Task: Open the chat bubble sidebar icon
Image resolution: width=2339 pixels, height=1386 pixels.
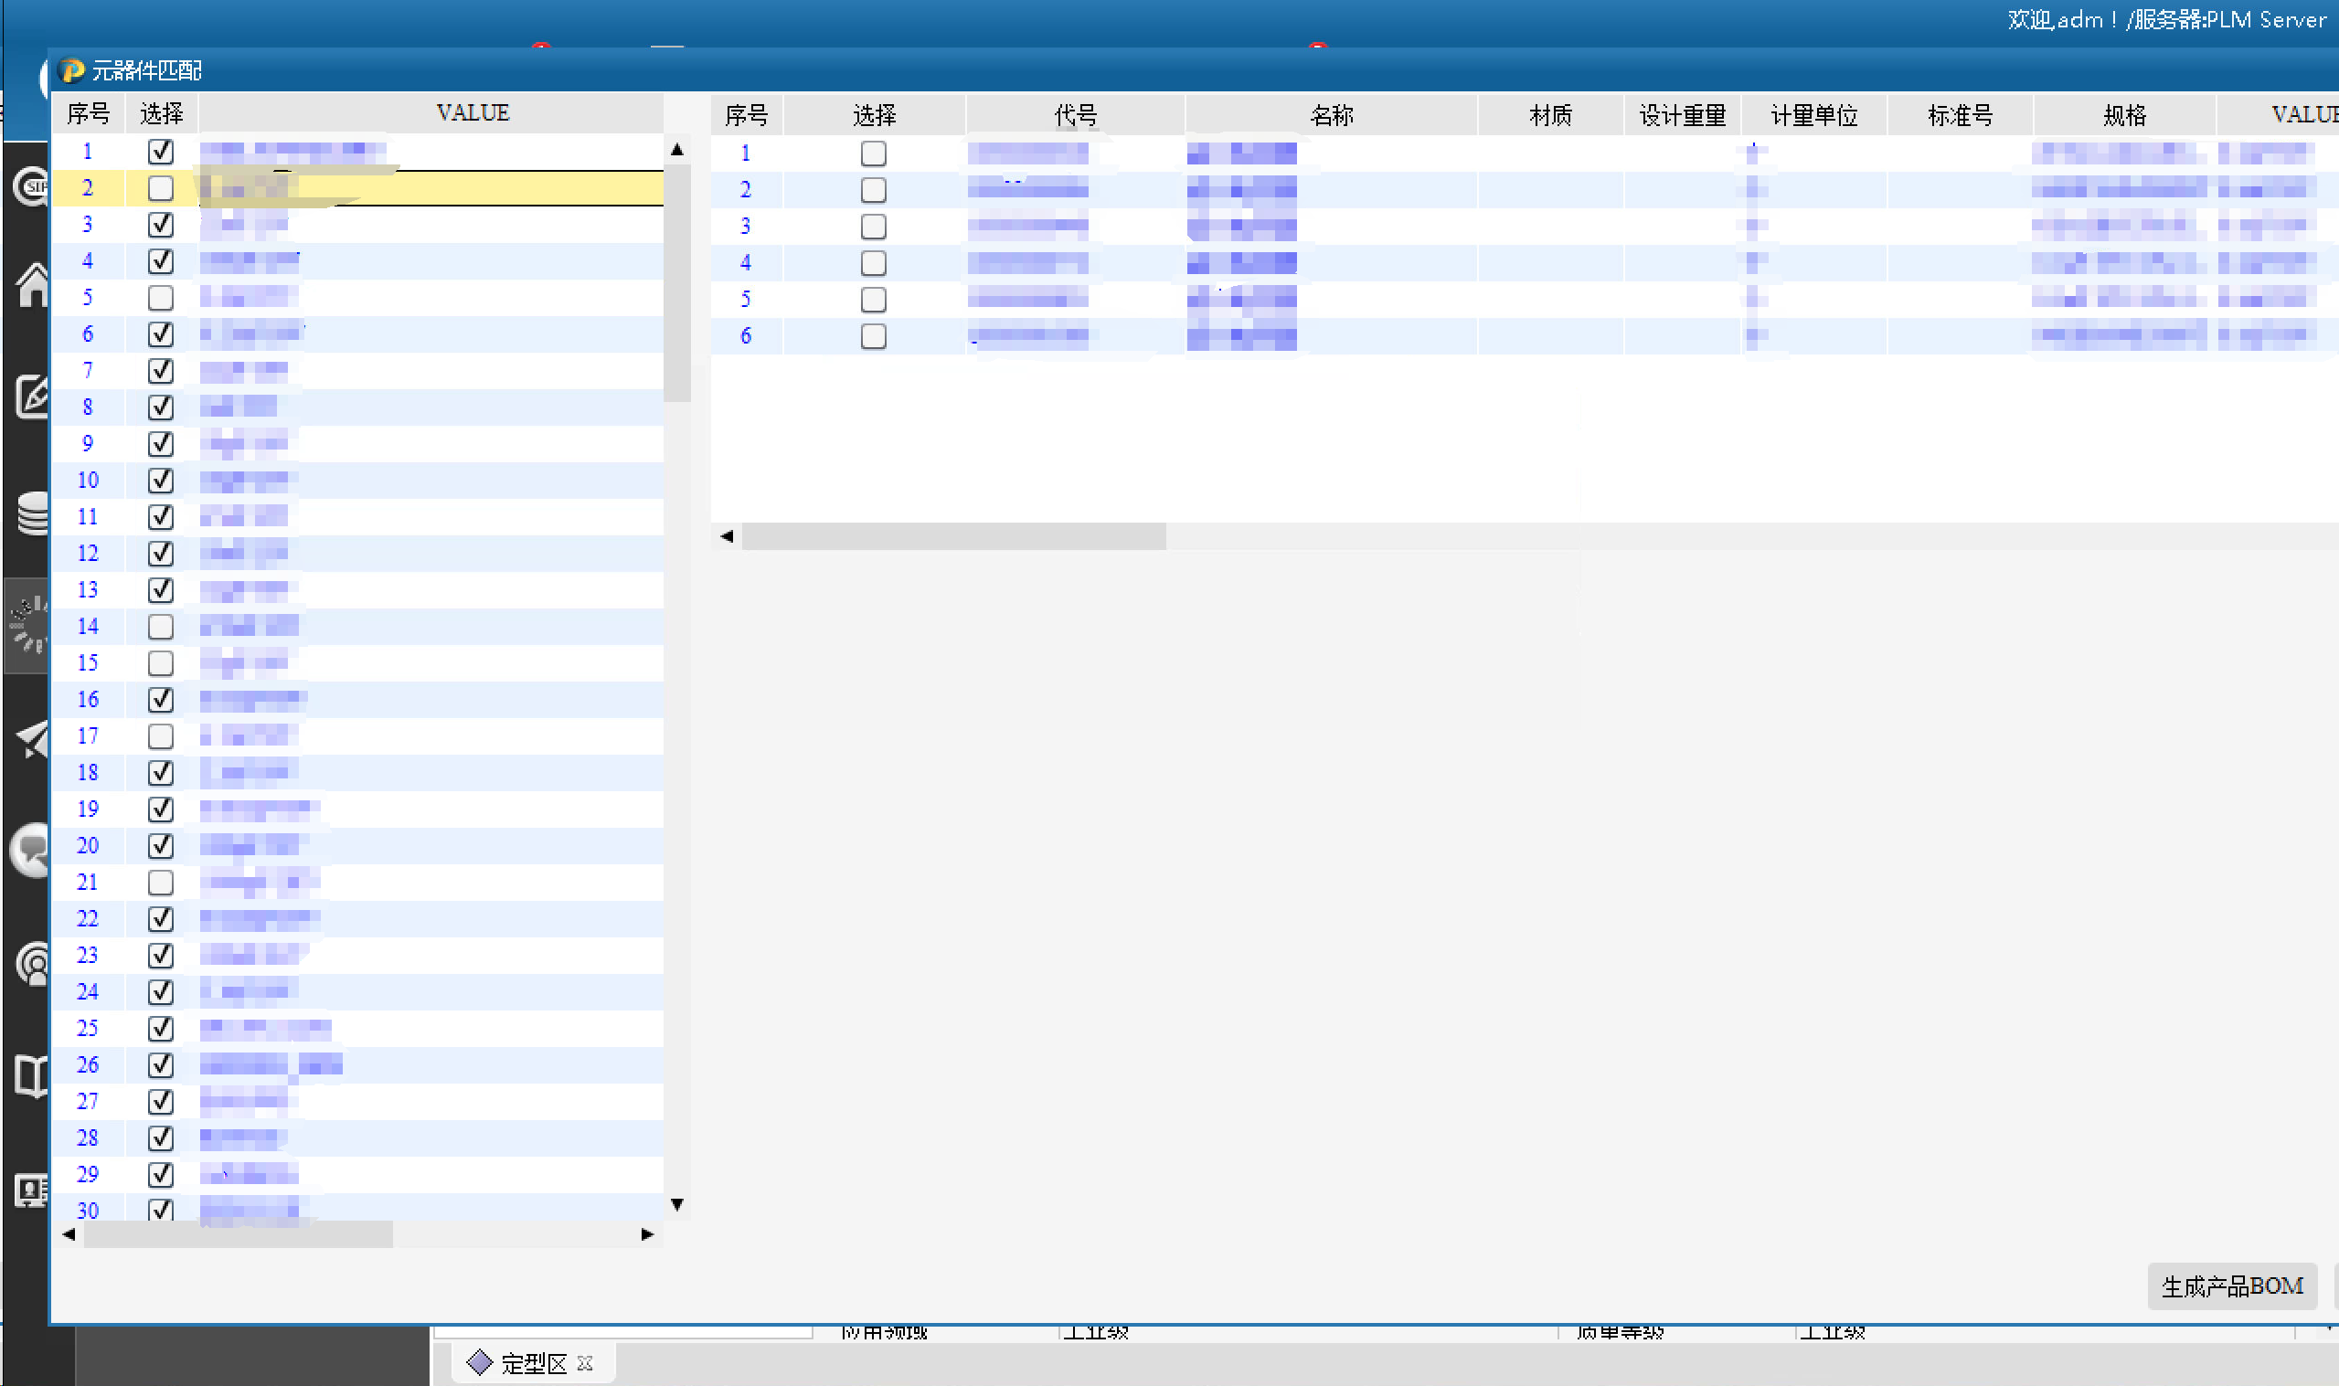Action: pyautogui.click(x=33, y=849)
